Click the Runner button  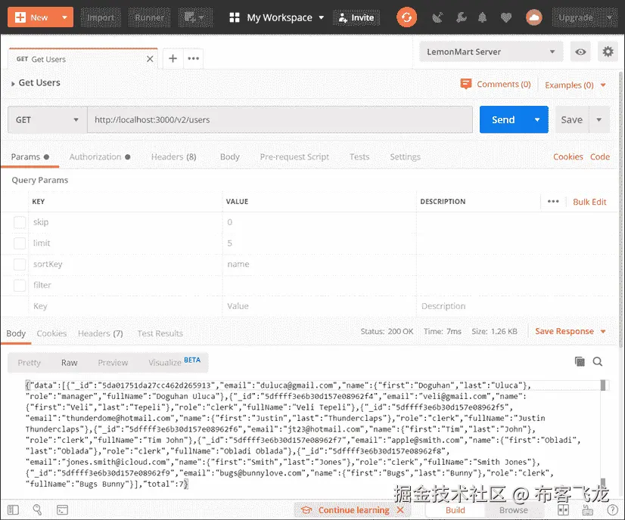pos(149,17)
